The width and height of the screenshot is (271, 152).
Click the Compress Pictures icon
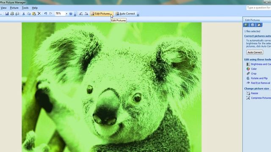pos(248,98)
